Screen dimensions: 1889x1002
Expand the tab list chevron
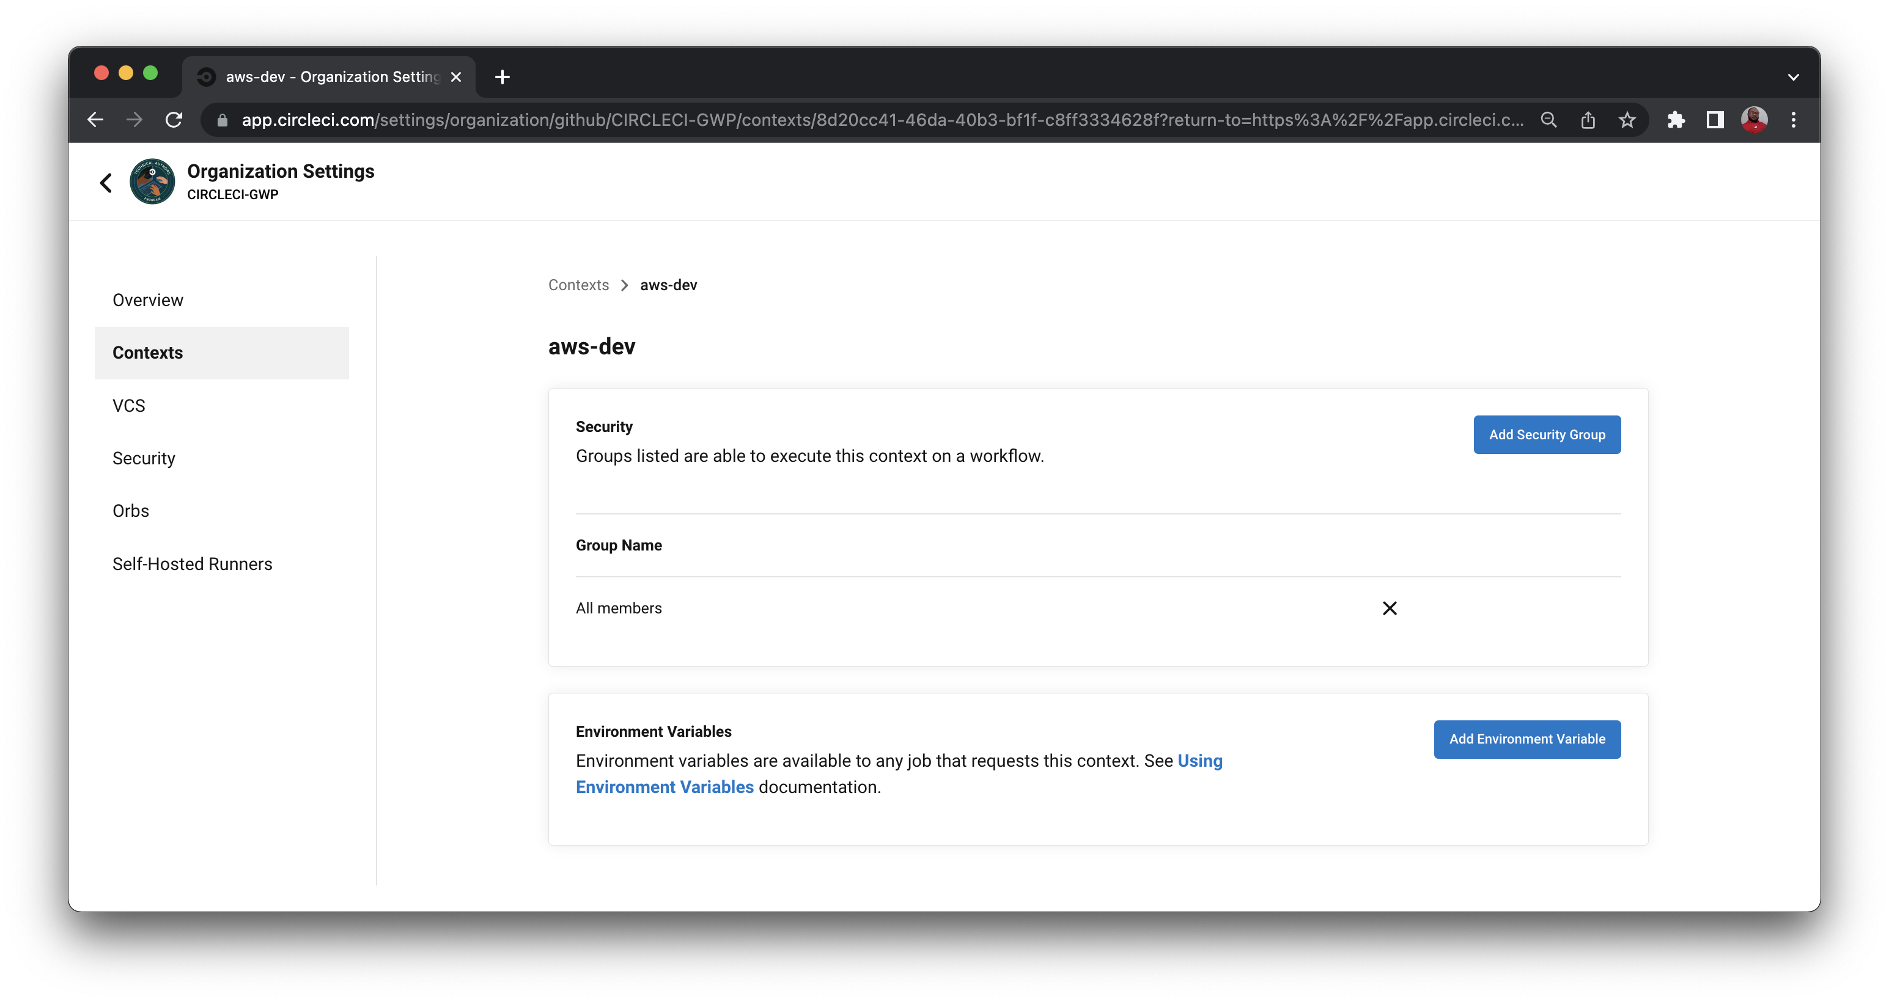1794,76
